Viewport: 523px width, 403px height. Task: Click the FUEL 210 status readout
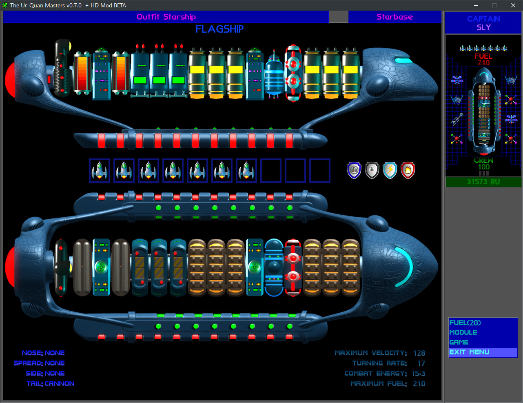(483, 59)
